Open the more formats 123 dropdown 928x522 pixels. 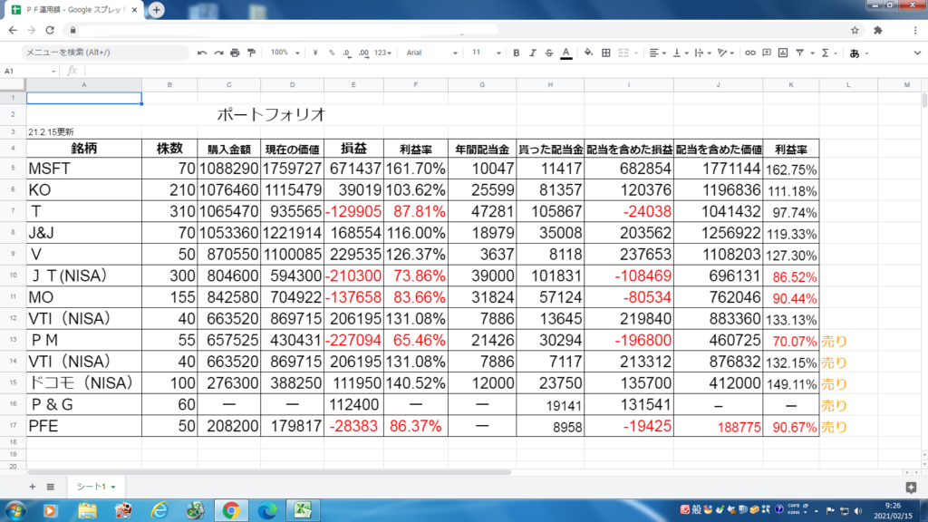coord(383,53)
